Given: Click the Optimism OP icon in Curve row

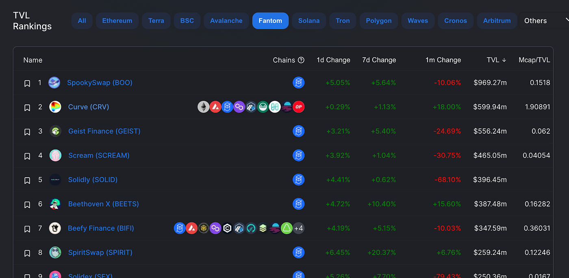Looking at the screenshot, I should pos(299,107).
